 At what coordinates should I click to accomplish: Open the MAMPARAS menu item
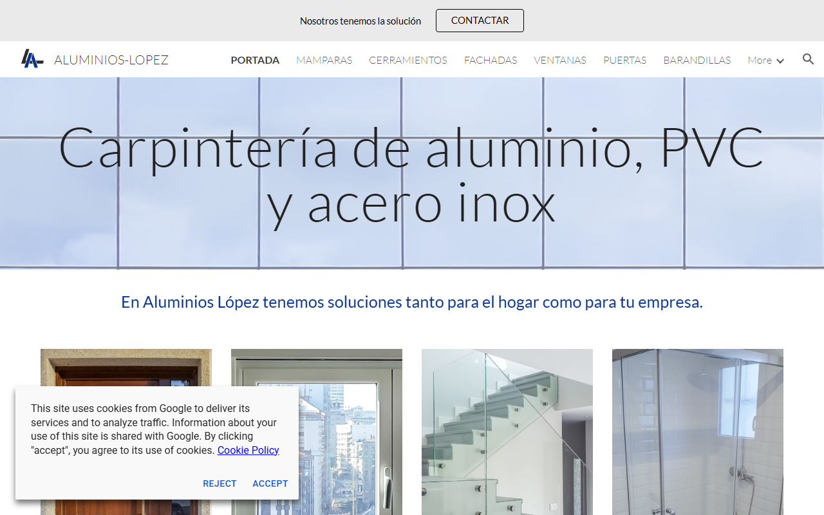coord(324,60)
